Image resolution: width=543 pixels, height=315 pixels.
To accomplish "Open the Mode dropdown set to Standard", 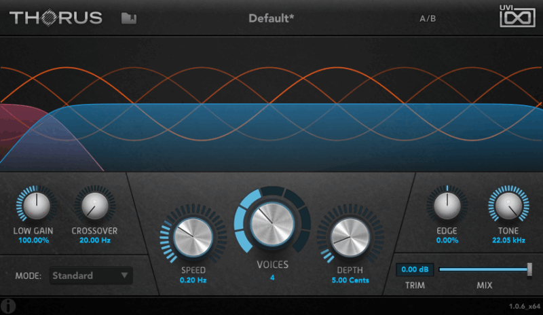I will [x=85, y=276].
